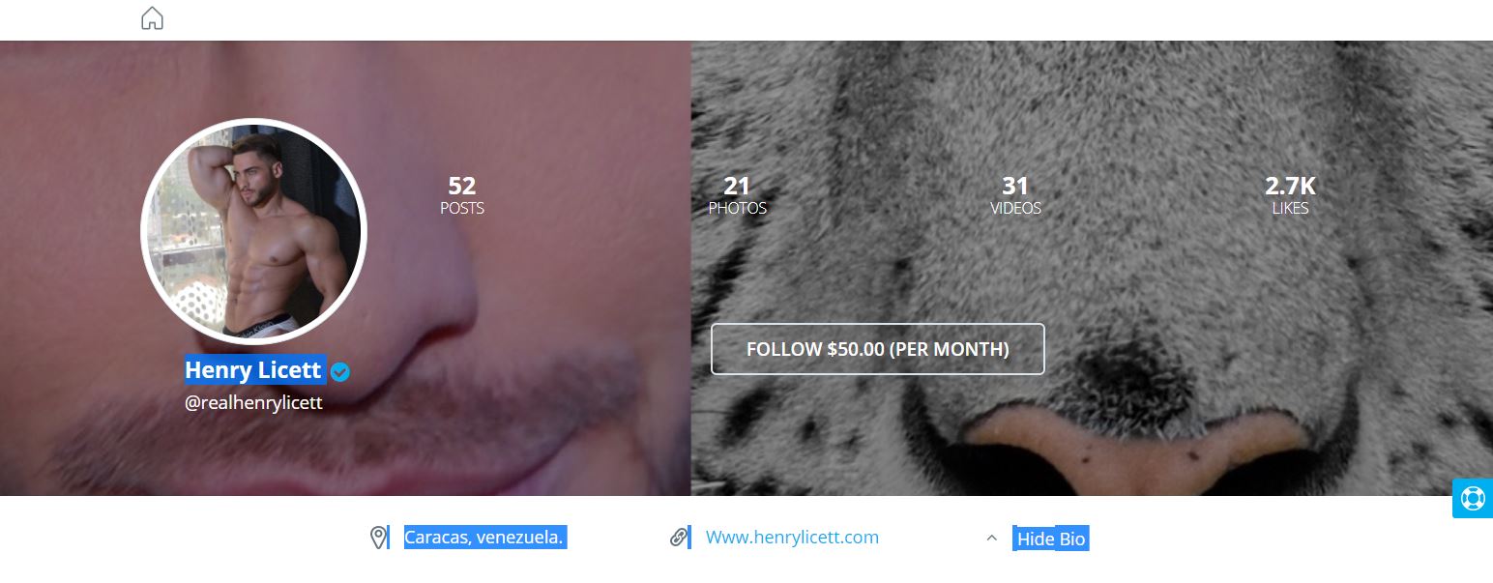Viewport: 1493px width, 583px height.
Task: Follow for $50.00 per month
Action: tap(878, 349)
